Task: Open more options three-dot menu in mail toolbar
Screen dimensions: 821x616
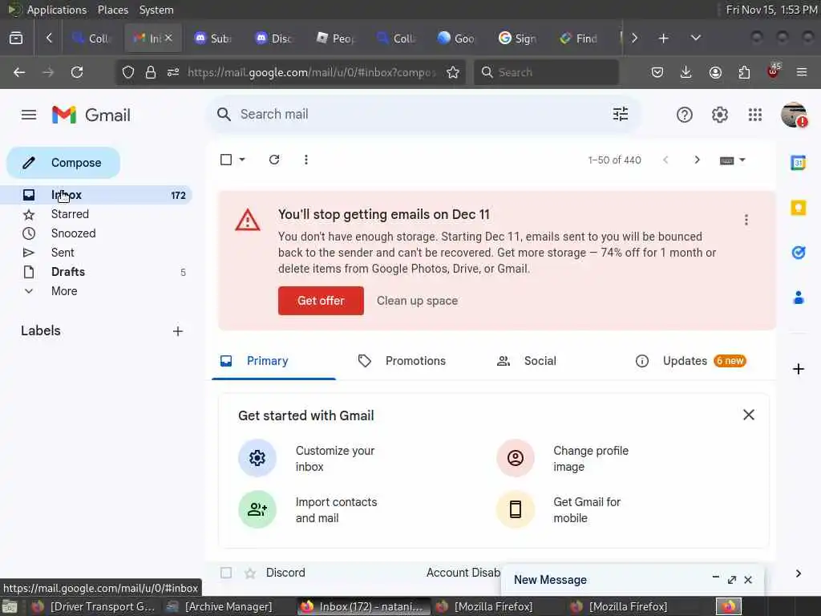Action: tap(305, 160)
